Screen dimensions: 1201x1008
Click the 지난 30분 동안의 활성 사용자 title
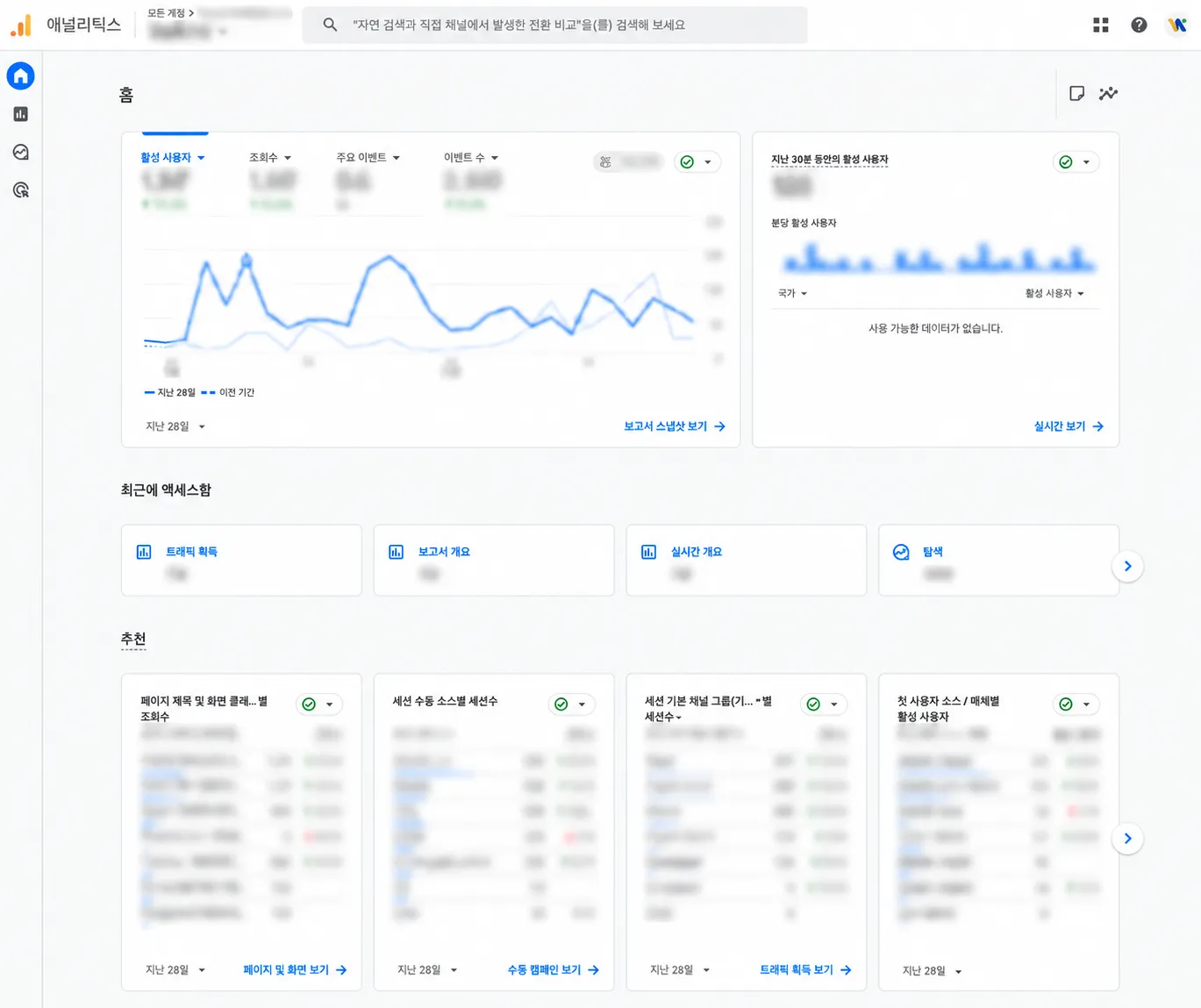pos(830,160)
